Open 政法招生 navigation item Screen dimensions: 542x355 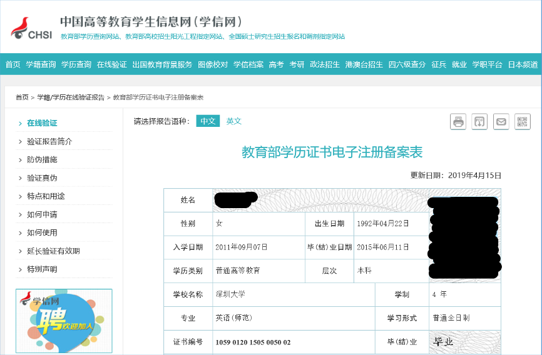[325, 64]
